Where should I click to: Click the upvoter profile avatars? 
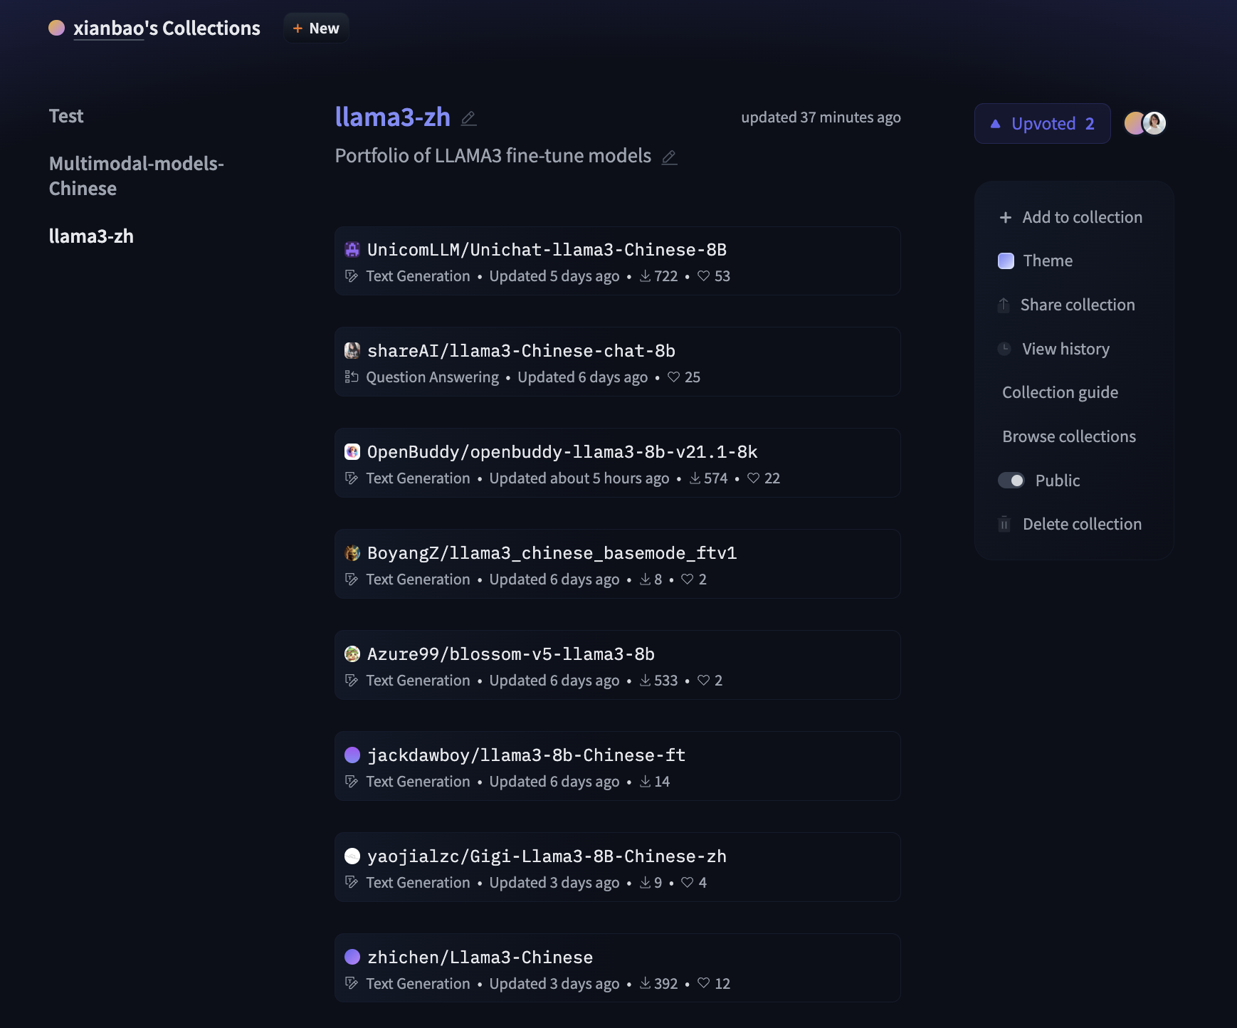coord(1144,123)
